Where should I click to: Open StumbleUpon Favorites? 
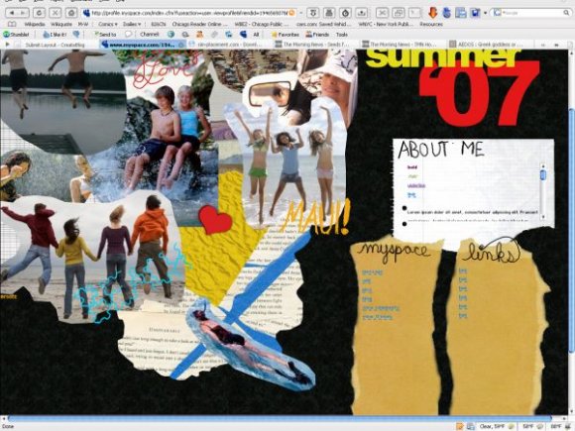click(x=285, y=35)
